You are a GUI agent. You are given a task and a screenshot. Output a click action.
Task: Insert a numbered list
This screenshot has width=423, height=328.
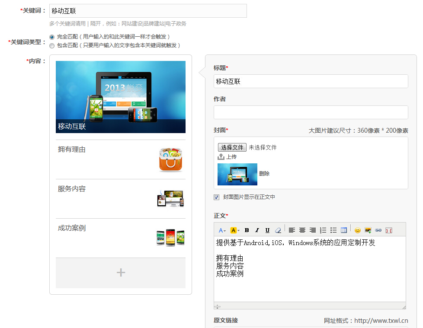(323, 230)
